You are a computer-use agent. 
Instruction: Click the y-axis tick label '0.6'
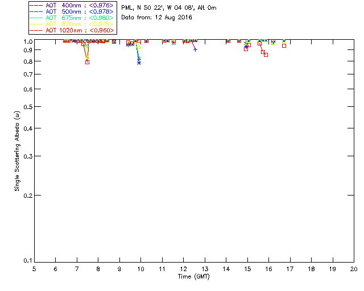click(x=28, y=89)
